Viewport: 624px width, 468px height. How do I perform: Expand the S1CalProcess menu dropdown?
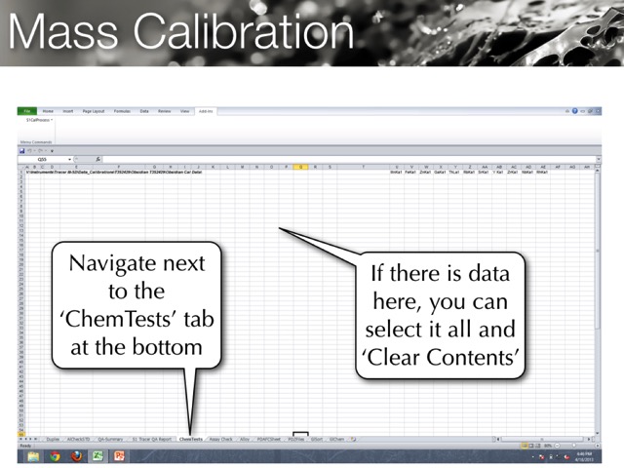[x=40, y=120]
